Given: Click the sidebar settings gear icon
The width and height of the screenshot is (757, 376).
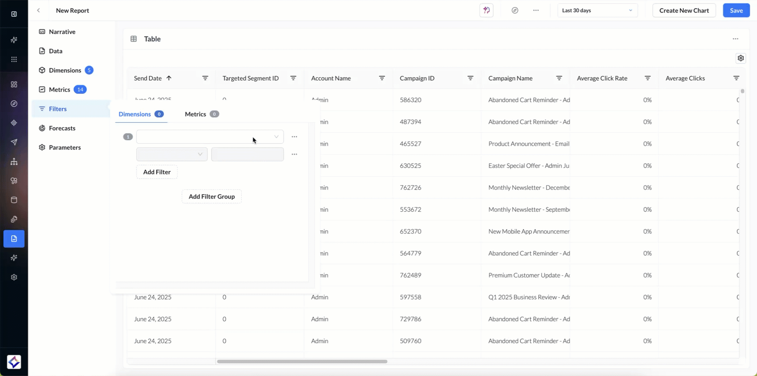Looking at the screenshot, I should [x=14, y=277].
